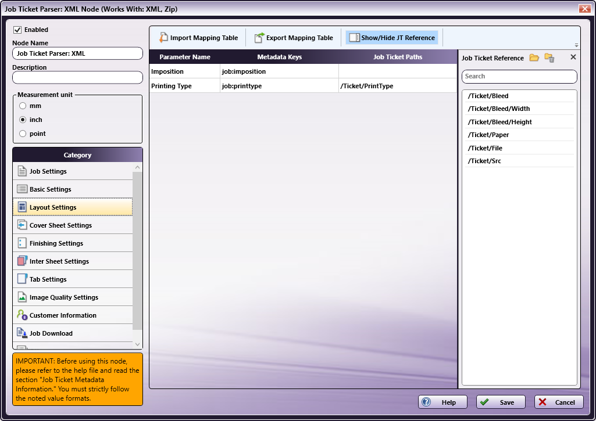
Task: Click the blue question mark Help icon
Action: point(426,402)
